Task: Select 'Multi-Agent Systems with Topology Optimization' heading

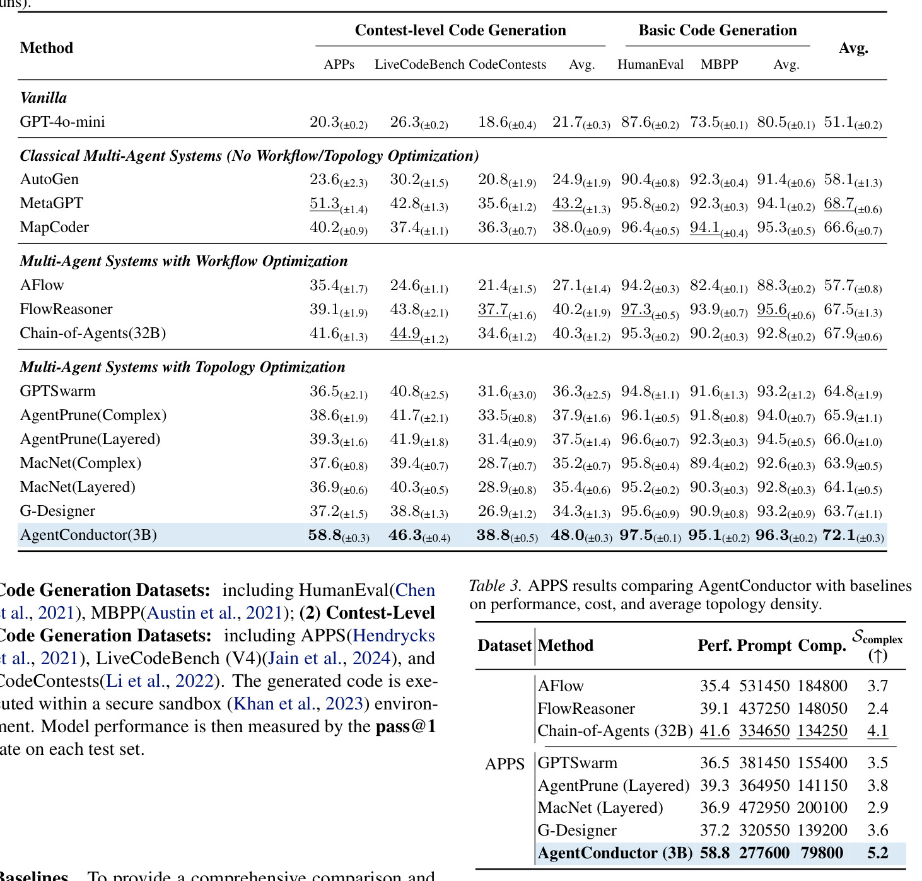Action: point(182,367)
